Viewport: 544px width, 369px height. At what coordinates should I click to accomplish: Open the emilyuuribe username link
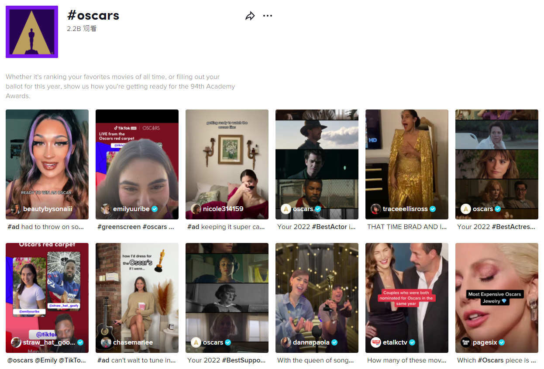coord(131,209)
